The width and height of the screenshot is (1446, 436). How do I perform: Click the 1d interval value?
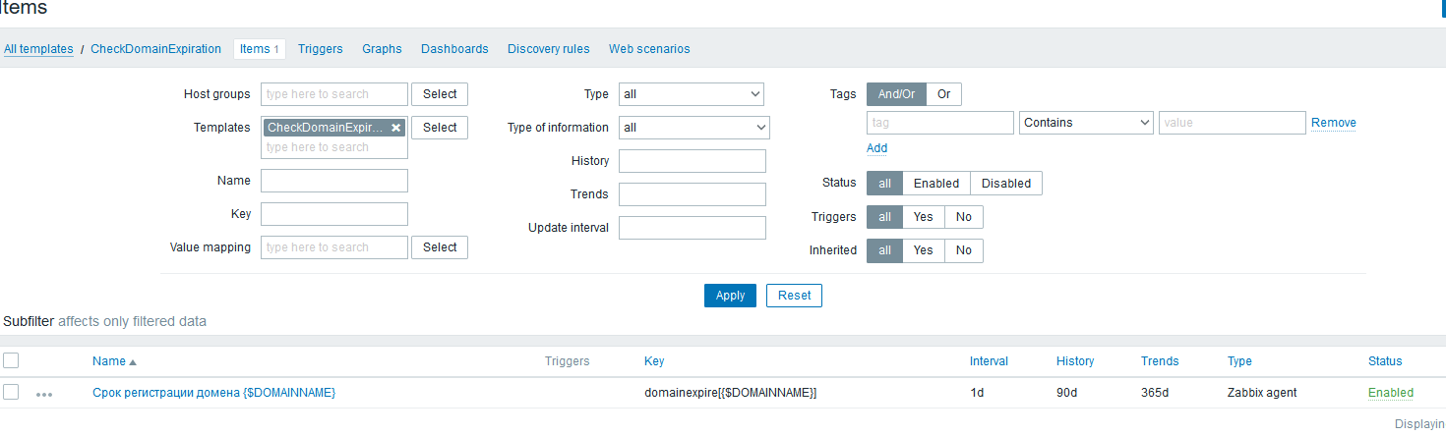coord(977,393)
